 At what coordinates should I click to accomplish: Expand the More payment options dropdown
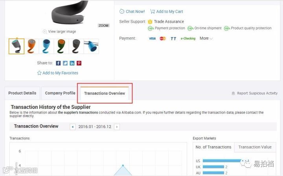[206, 38]
